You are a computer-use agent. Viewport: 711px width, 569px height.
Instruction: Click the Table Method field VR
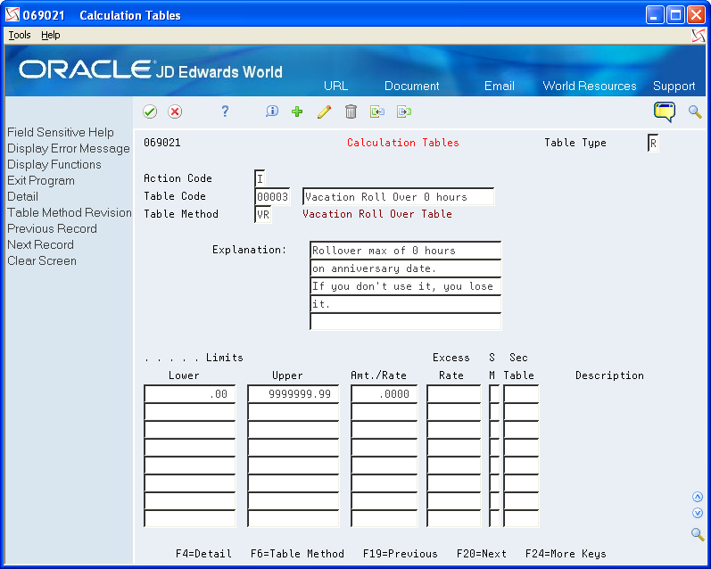pos(263,214)
